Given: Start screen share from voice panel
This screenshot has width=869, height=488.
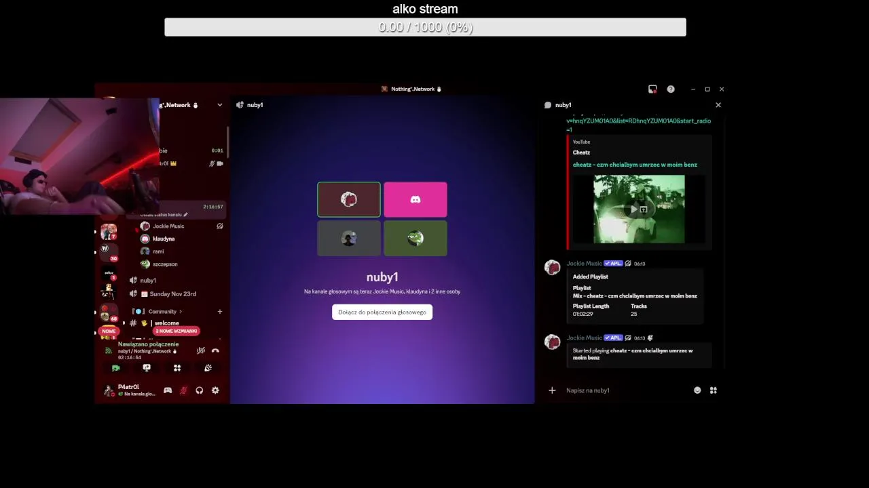Looking at the screenshot, I should tap(147, 368).
